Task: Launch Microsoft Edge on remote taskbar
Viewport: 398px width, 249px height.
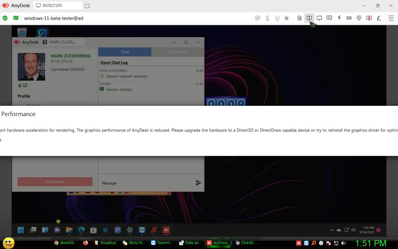Action: 81,230
